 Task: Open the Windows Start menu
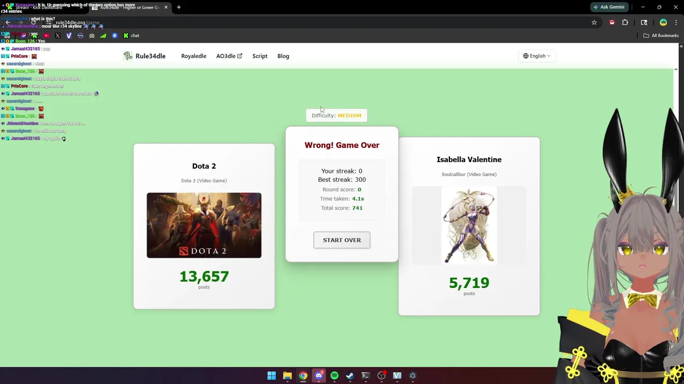point(271,375)
